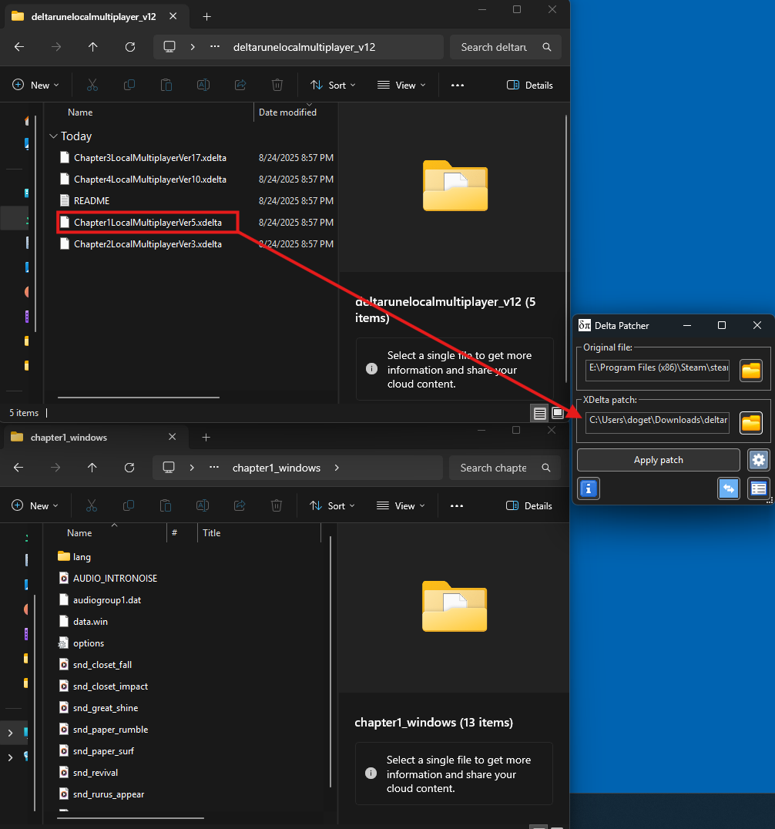Open View dropdown in top Explorer window
Viewport: 775px width, 829px height.
(401, 85)
